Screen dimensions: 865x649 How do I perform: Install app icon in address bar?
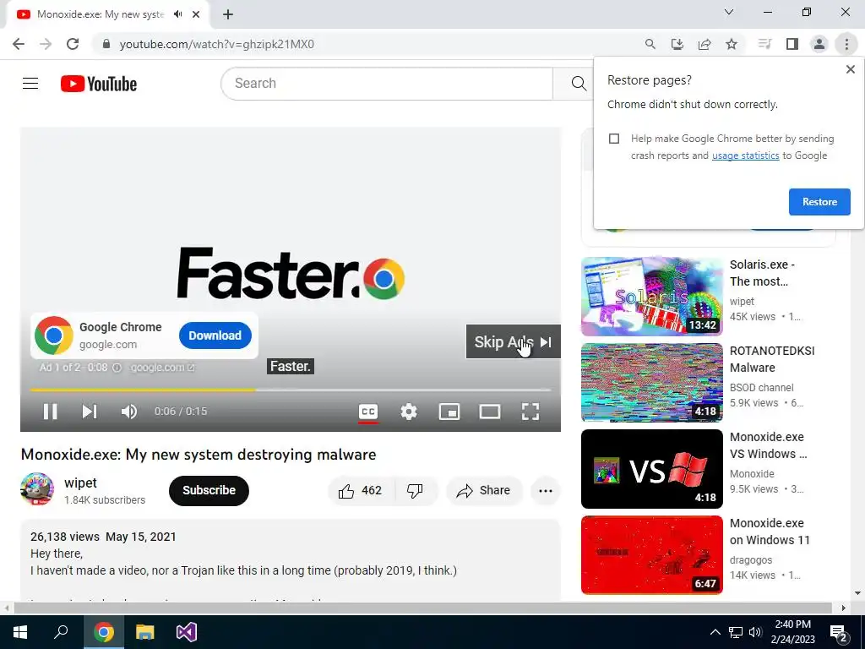677,44
